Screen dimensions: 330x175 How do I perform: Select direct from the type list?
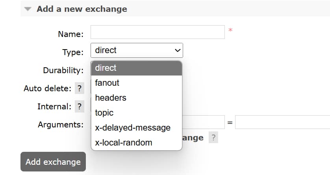coord(136,68)
